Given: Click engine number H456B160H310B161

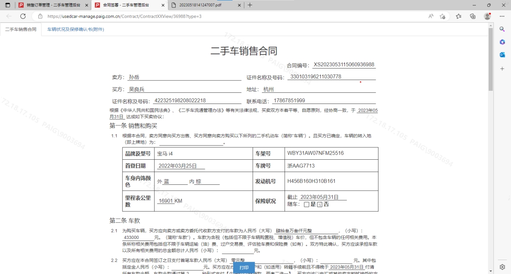Looking at the screenshot, I should point(311,181).
